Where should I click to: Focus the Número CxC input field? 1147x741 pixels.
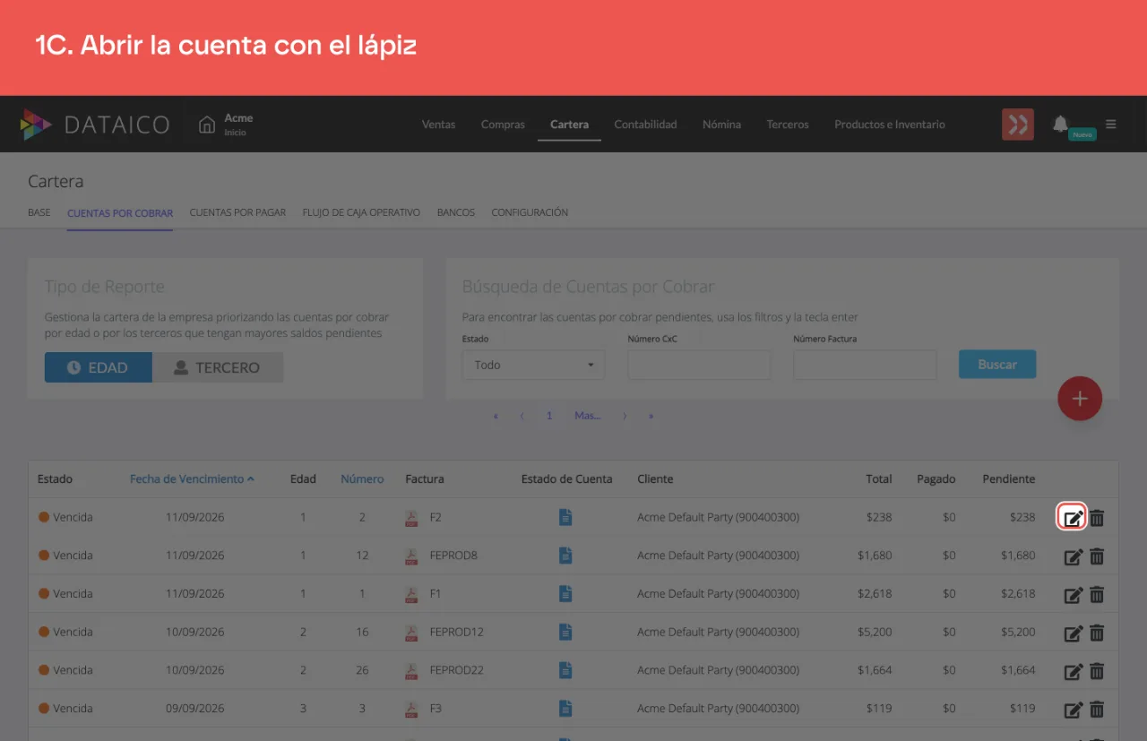point(699,365)
